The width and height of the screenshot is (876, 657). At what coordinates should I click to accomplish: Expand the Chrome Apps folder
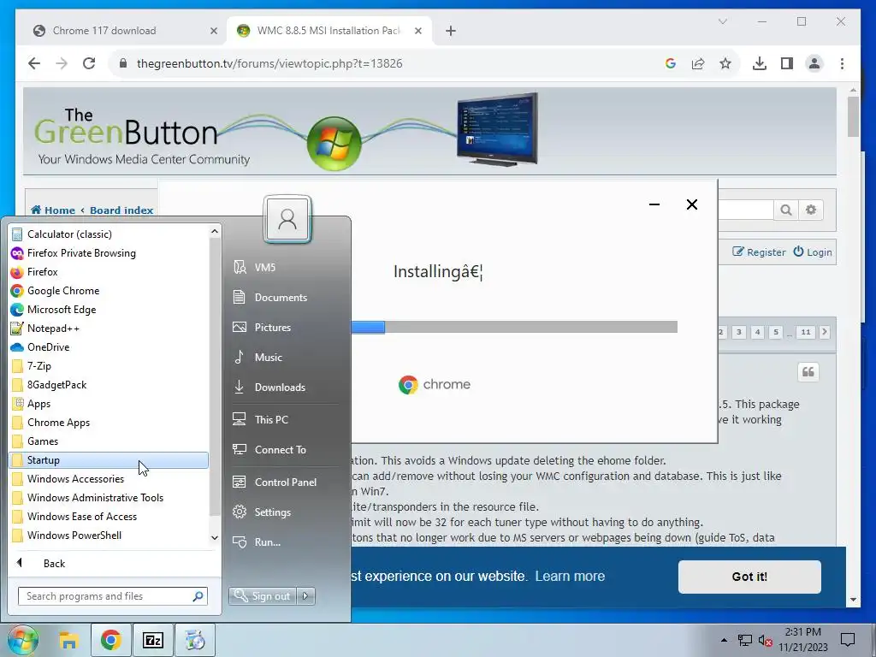click(109, 423)
